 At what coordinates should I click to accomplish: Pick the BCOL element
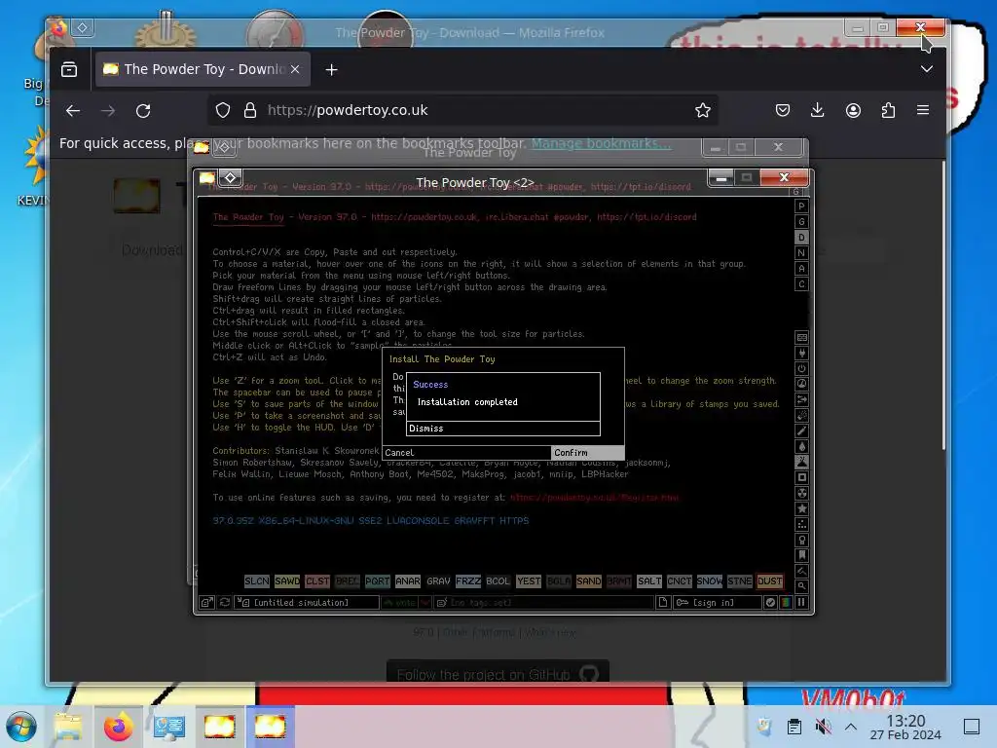[x=498, y=581]
